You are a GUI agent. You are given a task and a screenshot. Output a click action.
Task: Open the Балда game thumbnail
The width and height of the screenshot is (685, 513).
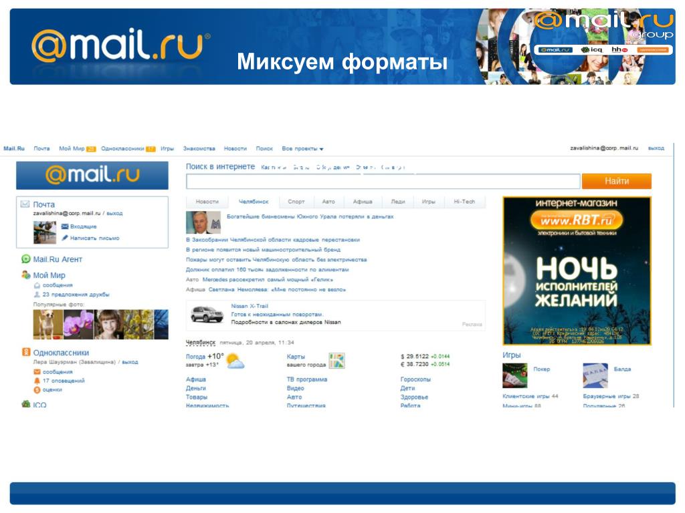595,375
